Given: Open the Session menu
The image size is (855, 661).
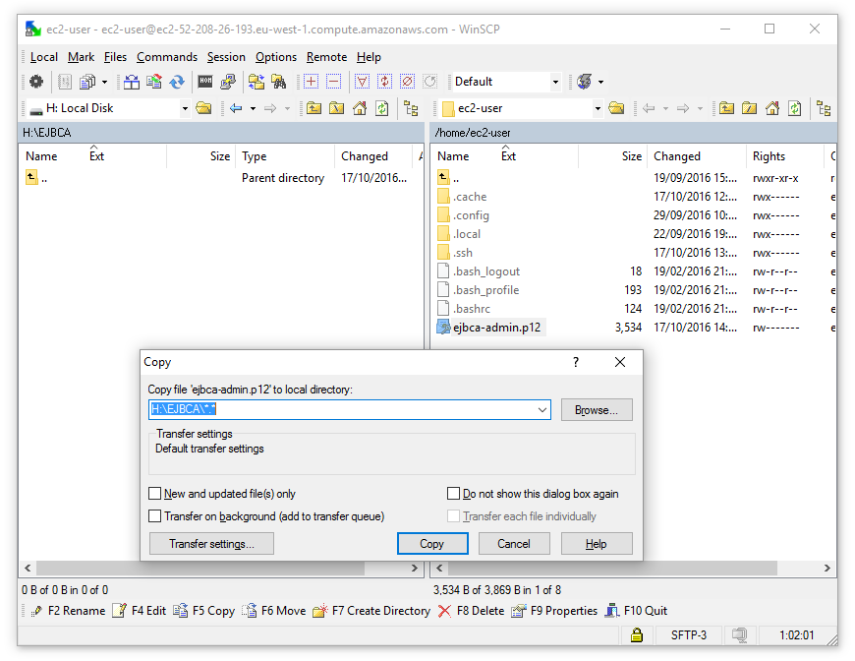Looking at the screenshot, I should (x=226, y=57).
